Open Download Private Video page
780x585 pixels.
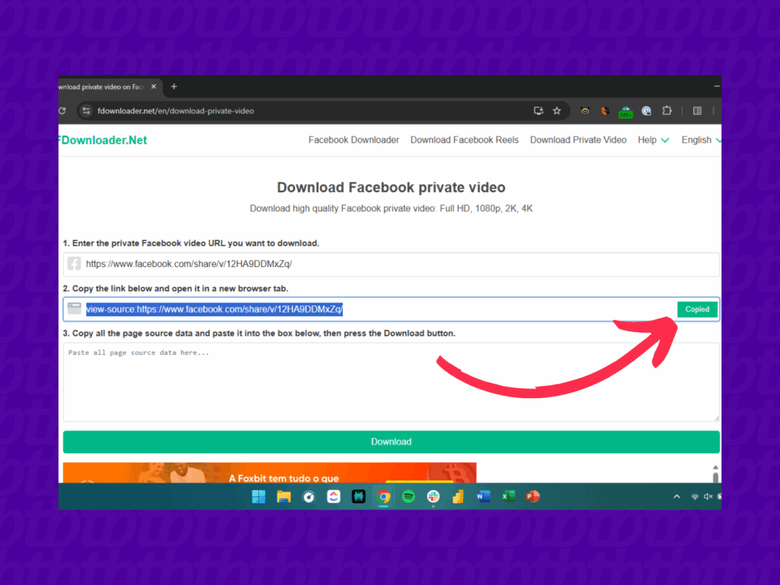click(578, 141)
